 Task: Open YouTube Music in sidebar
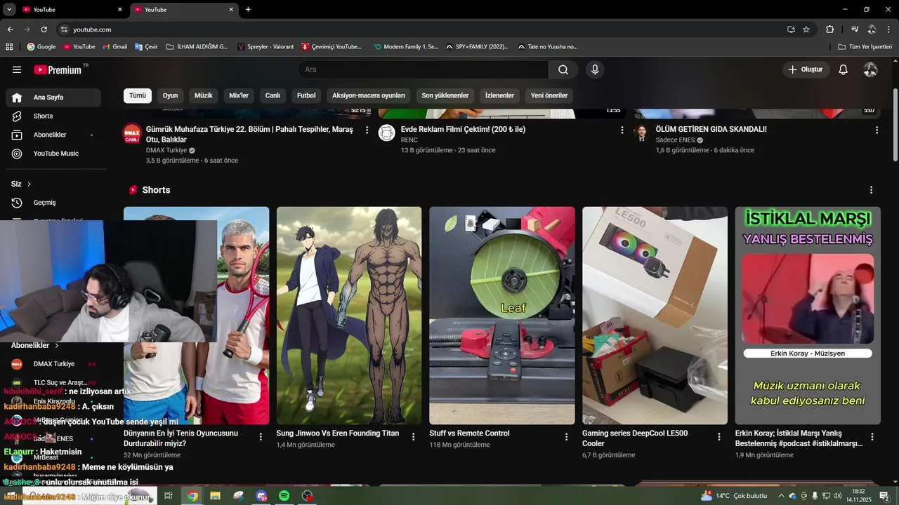pos(53,154)
